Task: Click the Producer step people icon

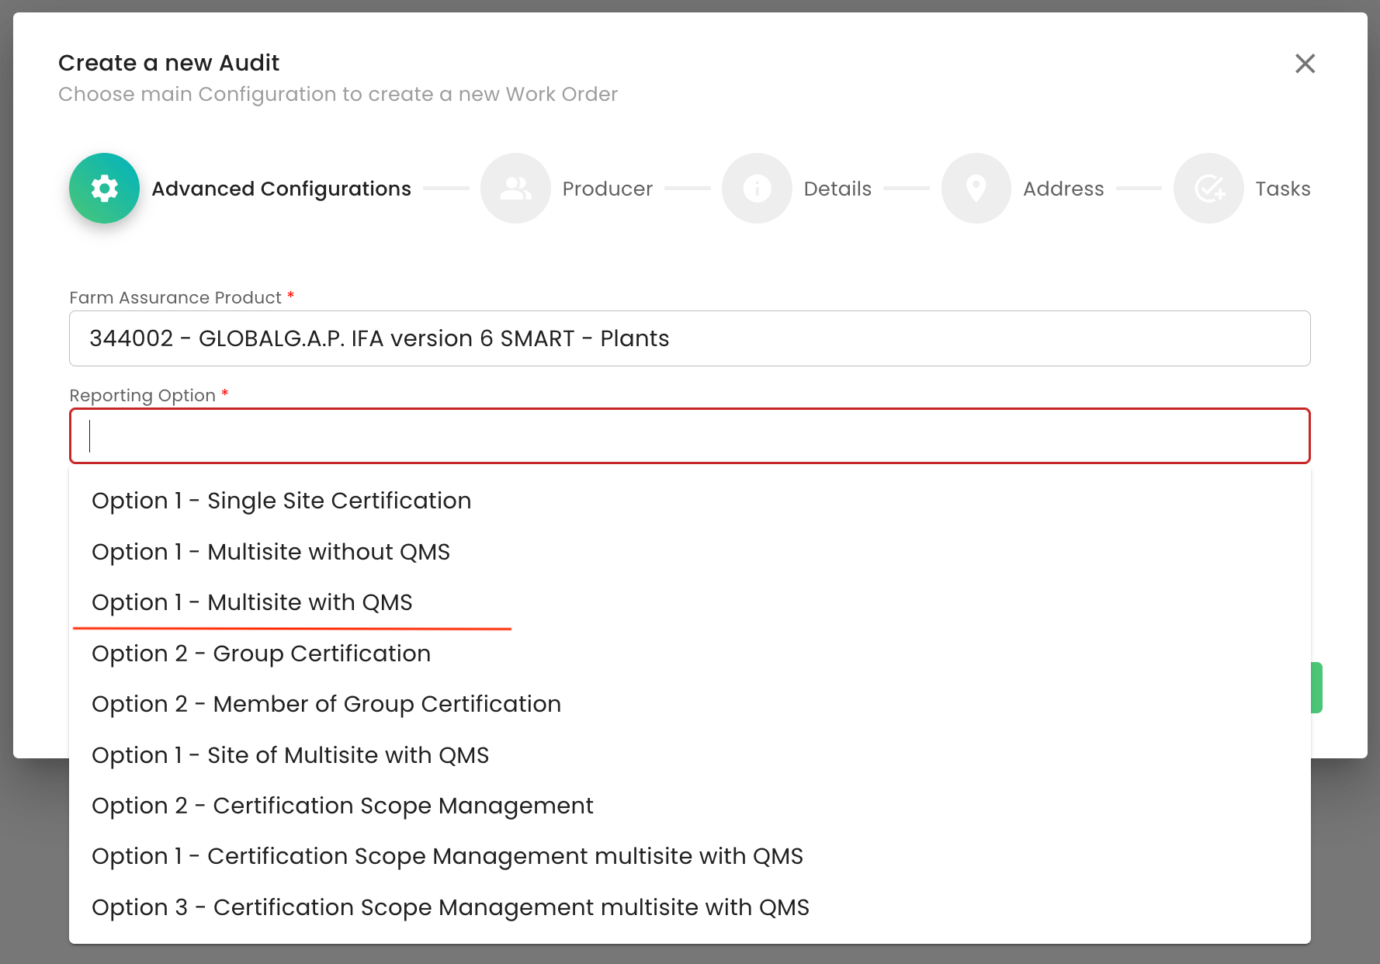Action: pyautogui.click(x=515, y=189)
